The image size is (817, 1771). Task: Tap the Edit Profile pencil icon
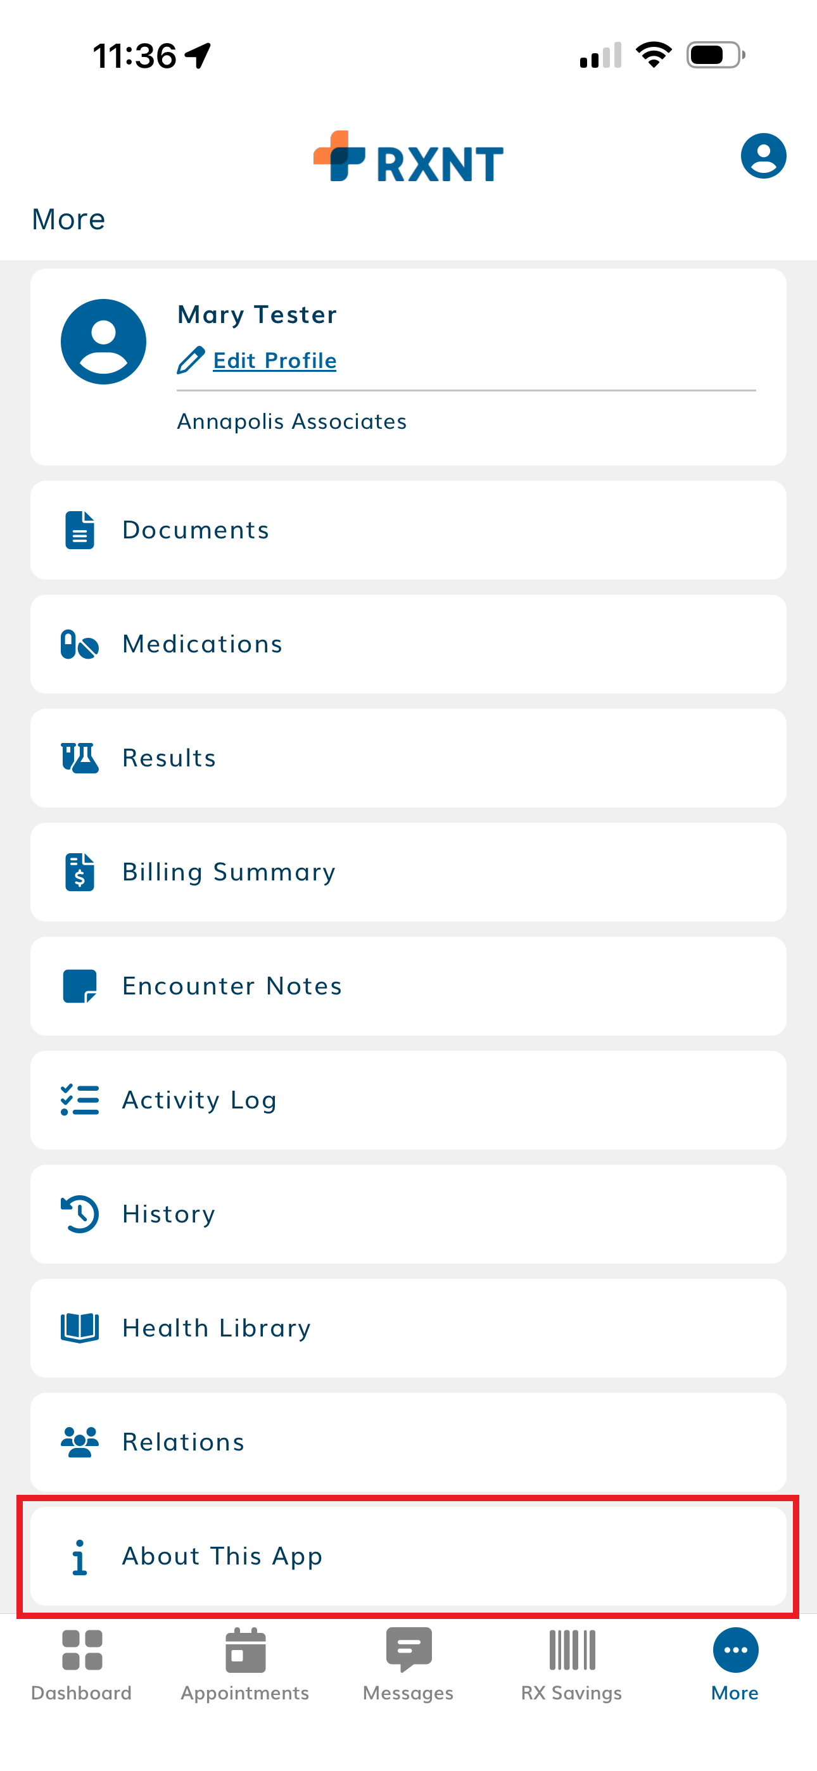click(x=191, y=360)
